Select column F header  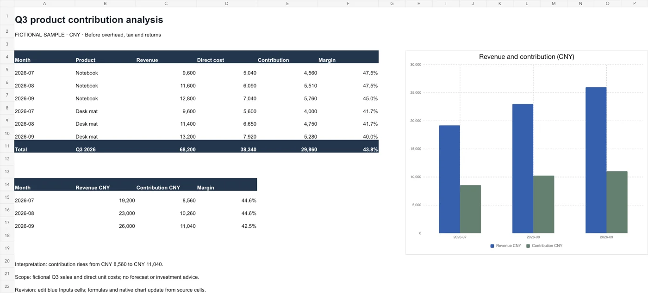pos(348,3)
